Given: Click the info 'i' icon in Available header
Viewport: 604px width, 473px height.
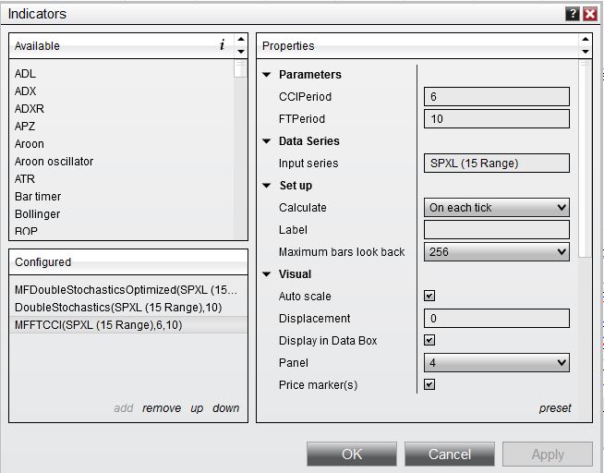Looking at the screenshot, I should [x=222, y=45].
